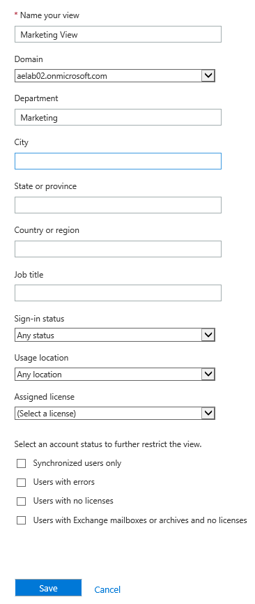Click the State or province text box

(x=118, y=205)
